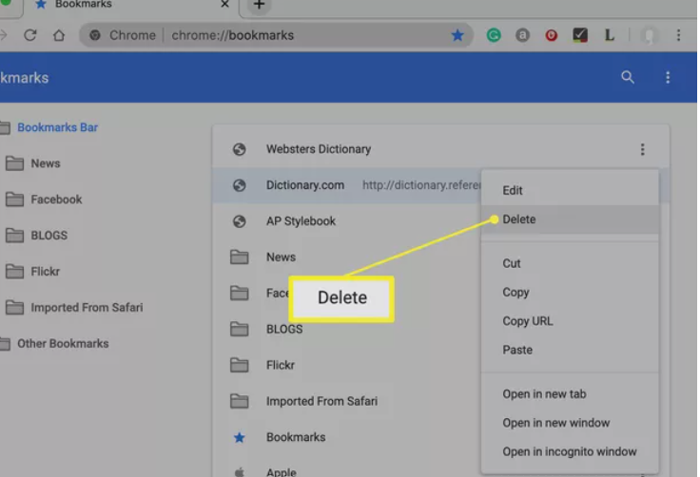Open the green Grammarly extension icon
The width and height of the screenshot is (700, 477).
494,35
